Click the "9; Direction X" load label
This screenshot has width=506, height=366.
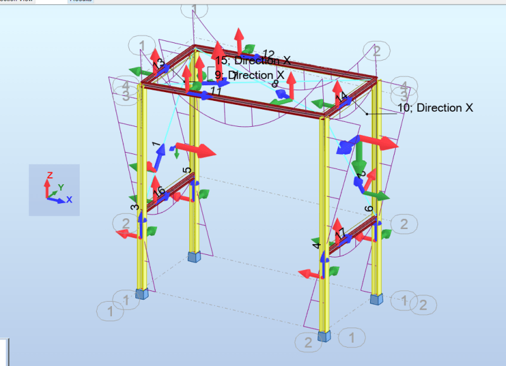249,75
